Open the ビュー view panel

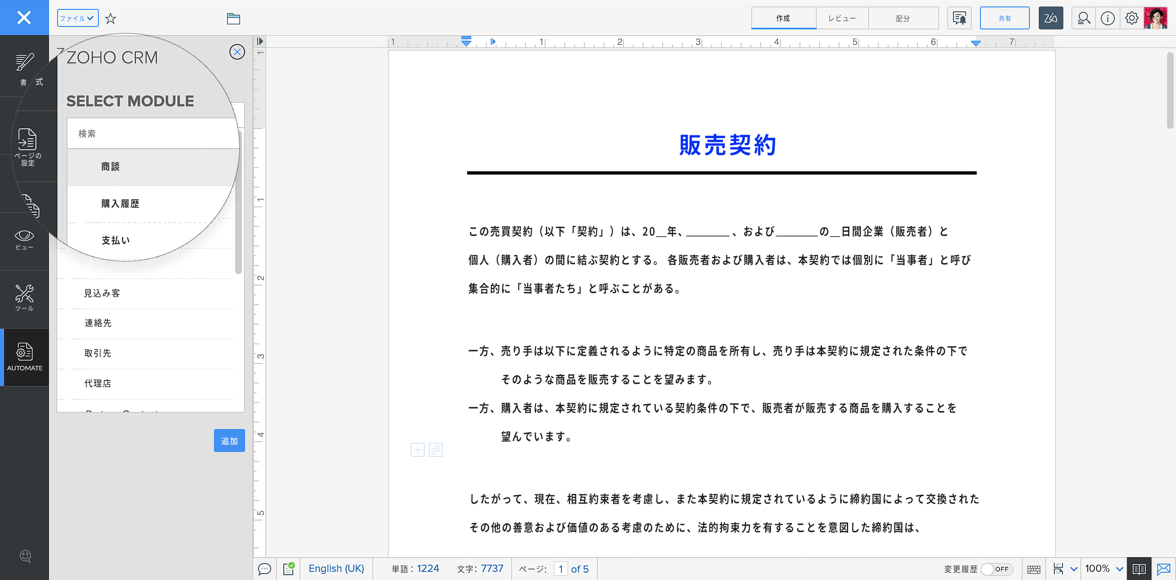click(x=24, y=240)
